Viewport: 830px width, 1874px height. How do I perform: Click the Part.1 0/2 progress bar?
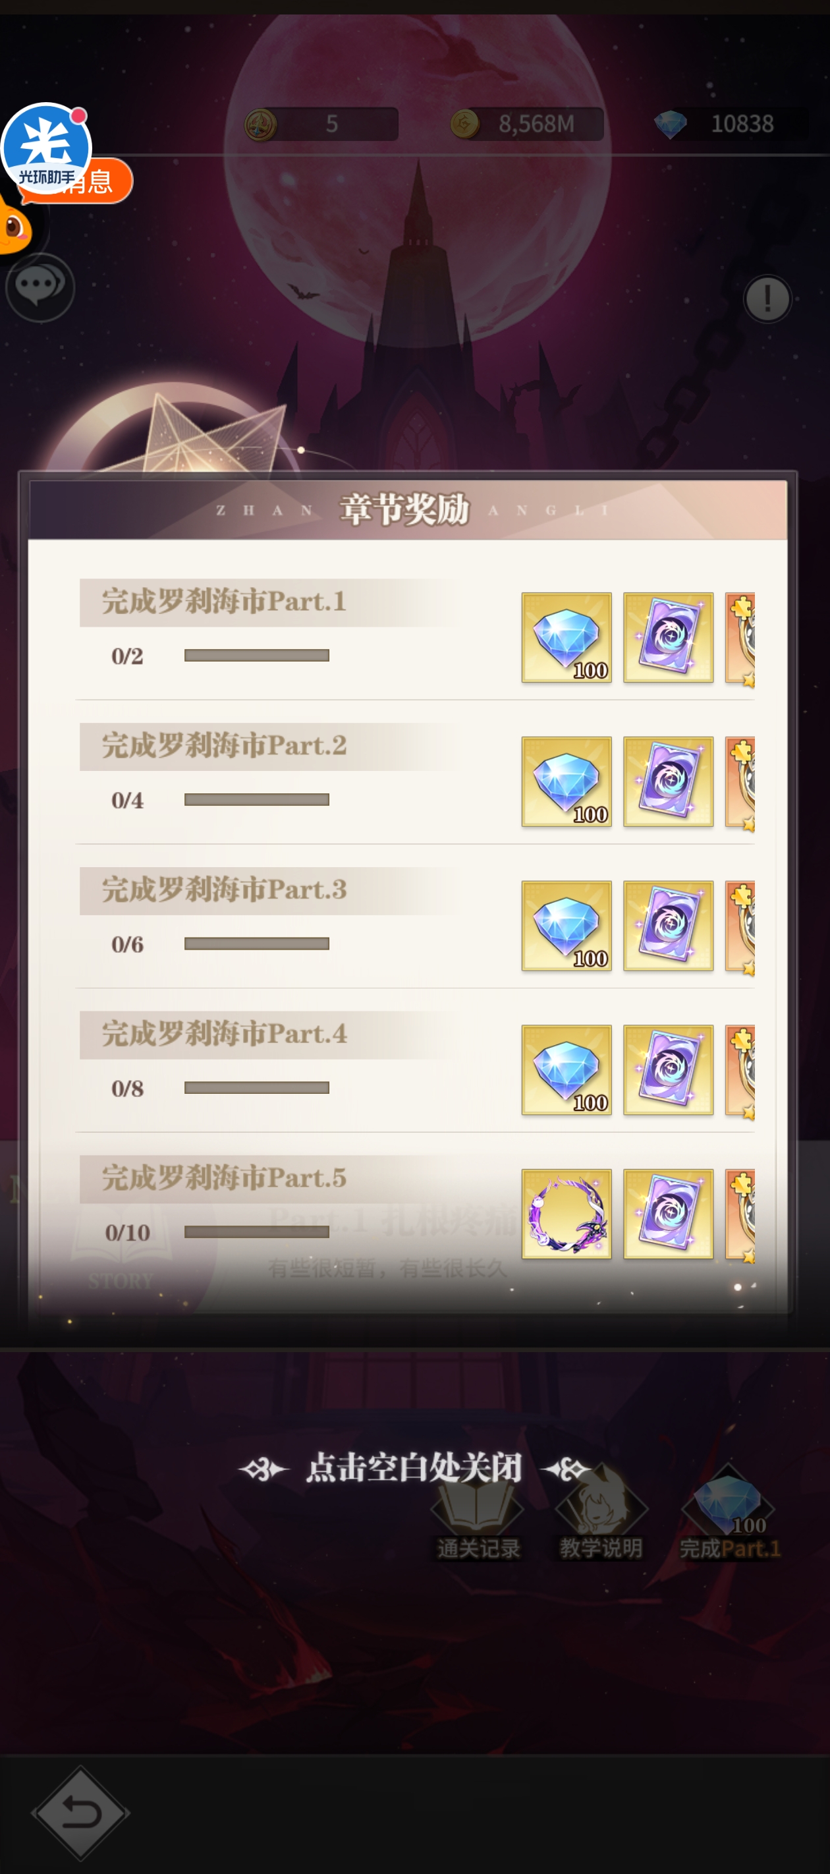pyautogui.click(x=257, y=656)
